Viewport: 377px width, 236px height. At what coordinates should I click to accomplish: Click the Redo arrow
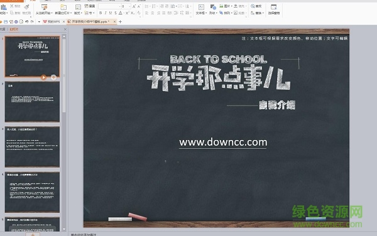point(32,21)
